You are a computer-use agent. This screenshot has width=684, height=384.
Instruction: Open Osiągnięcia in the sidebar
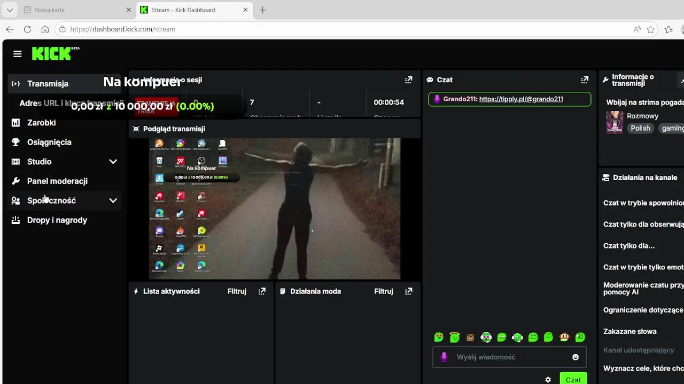click(64, 142)
